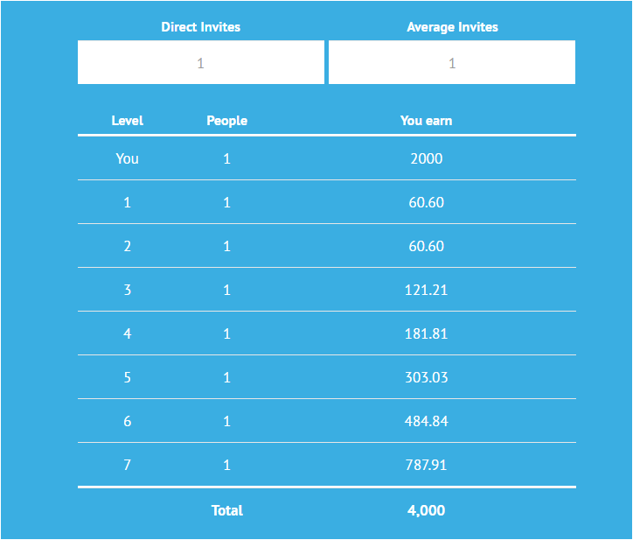Select the 2000 earnings value
The width and height of the screenshot is (633, 540).
tap(426, 158)
